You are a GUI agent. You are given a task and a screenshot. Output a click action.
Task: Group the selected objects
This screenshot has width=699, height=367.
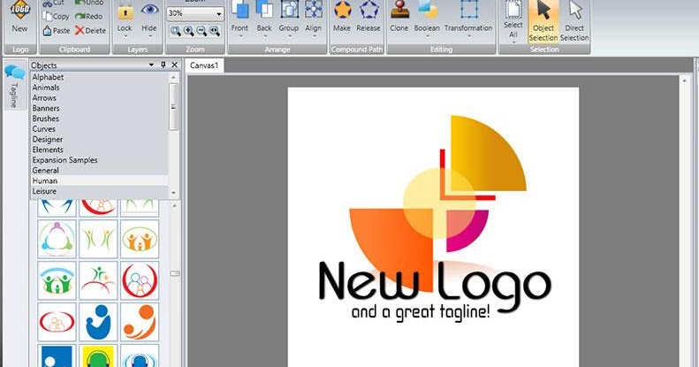[289, 19]
